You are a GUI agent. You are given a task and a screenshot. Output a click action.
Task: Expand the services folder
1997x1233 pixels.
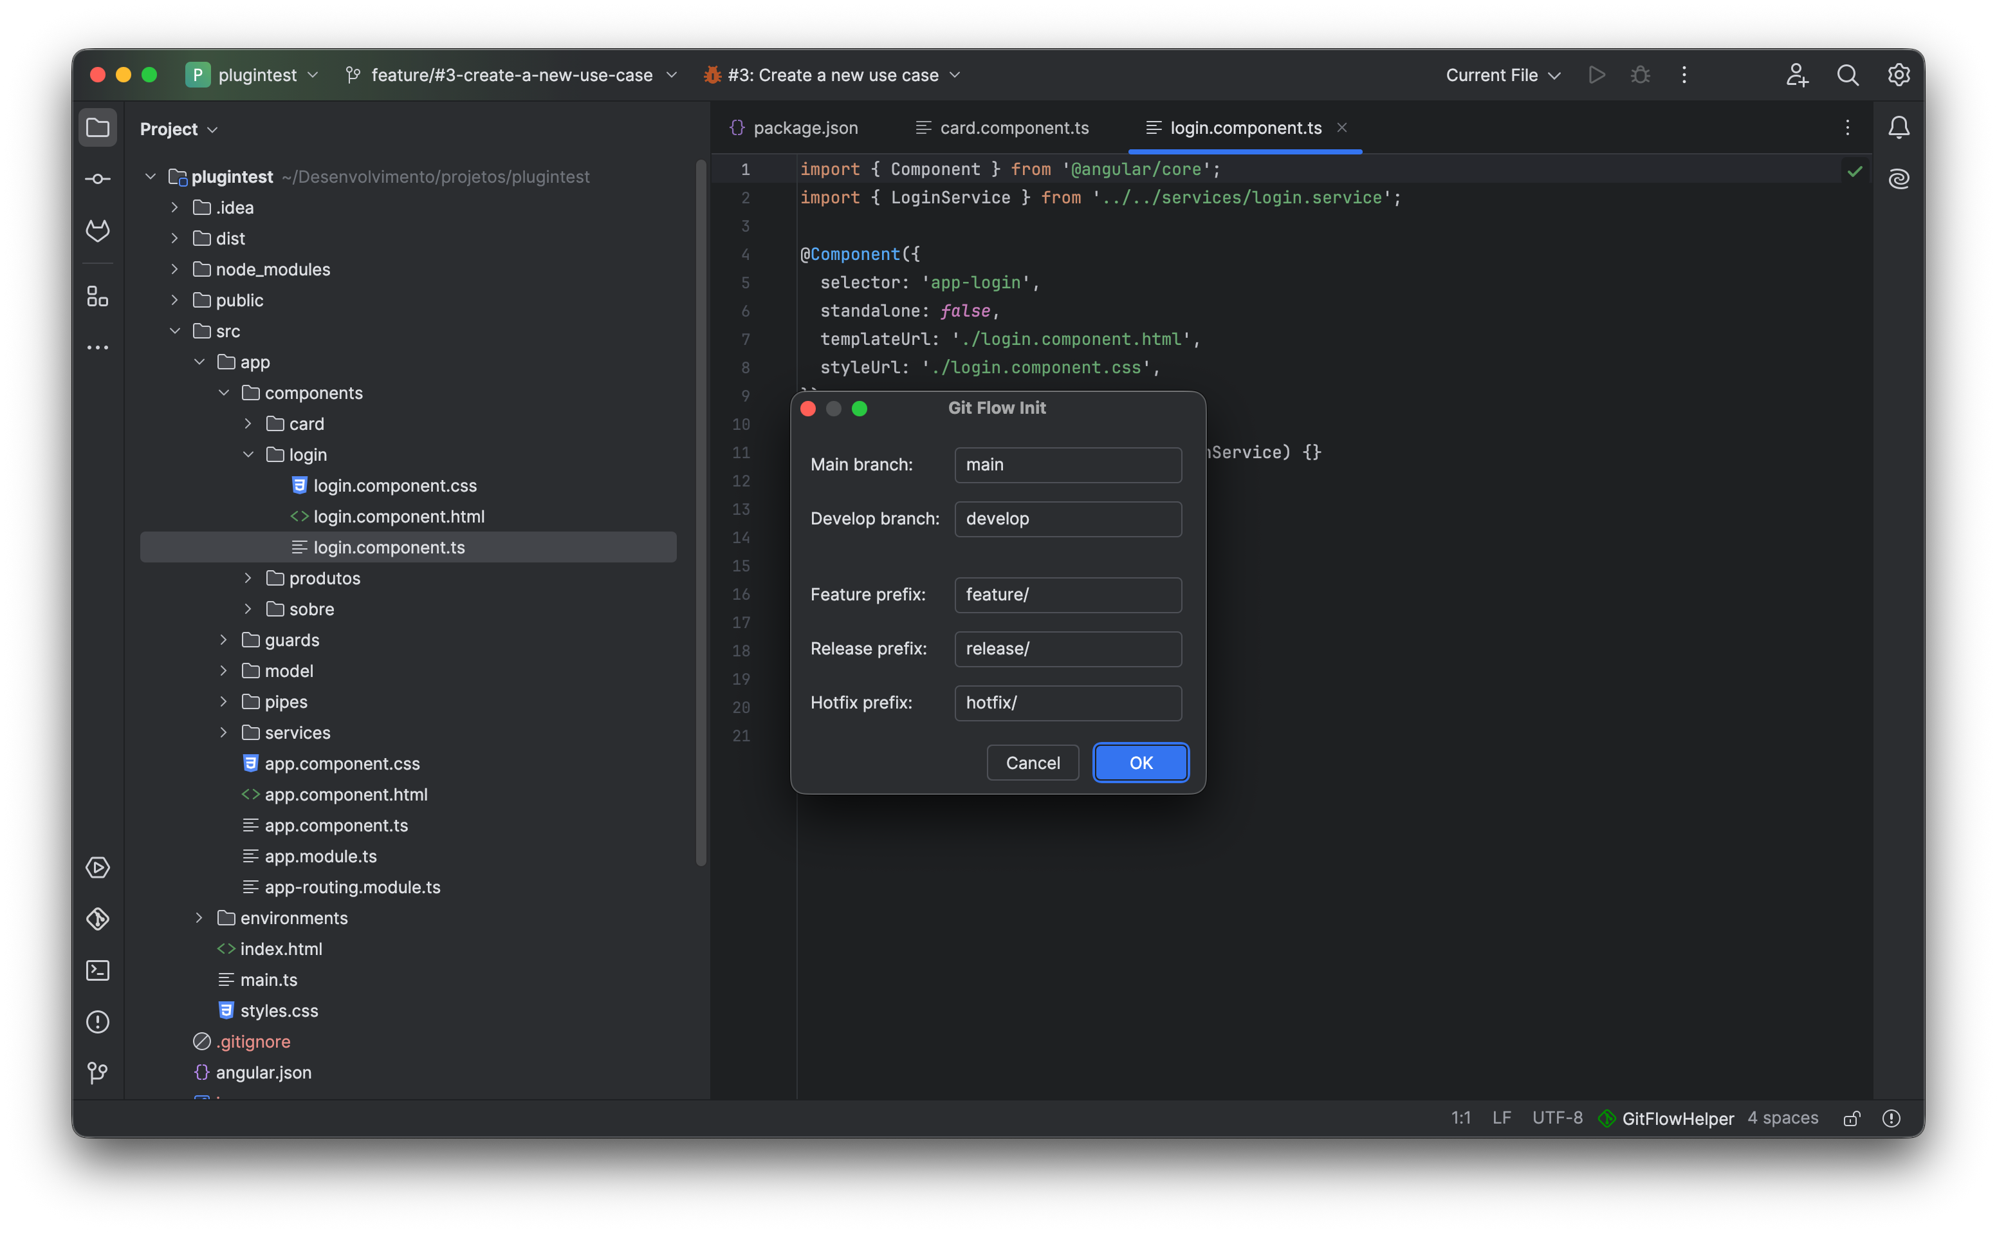[x=223, y=732]
